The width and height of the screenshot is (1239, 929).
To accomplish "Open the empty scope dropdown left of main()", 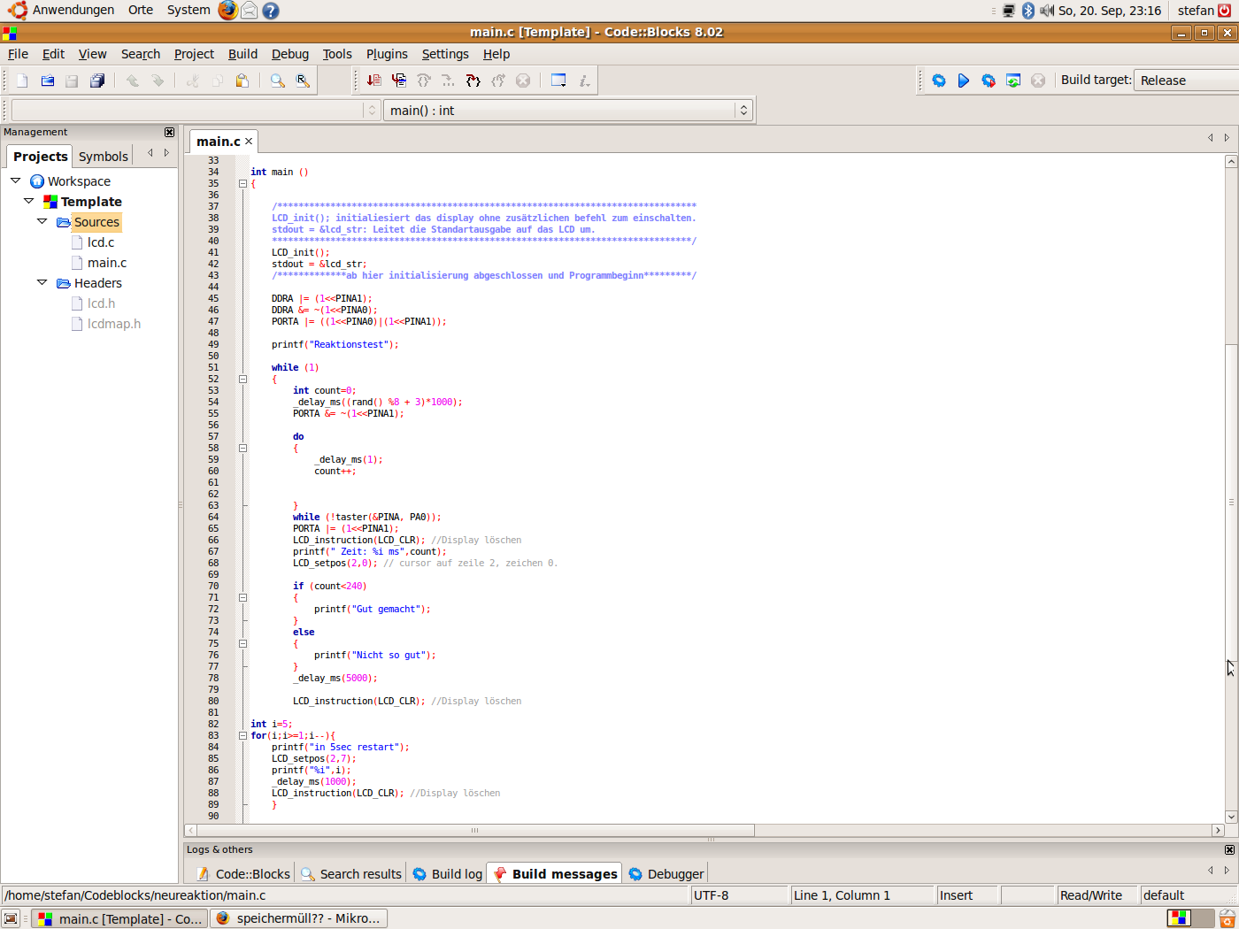I will point(196,111).
